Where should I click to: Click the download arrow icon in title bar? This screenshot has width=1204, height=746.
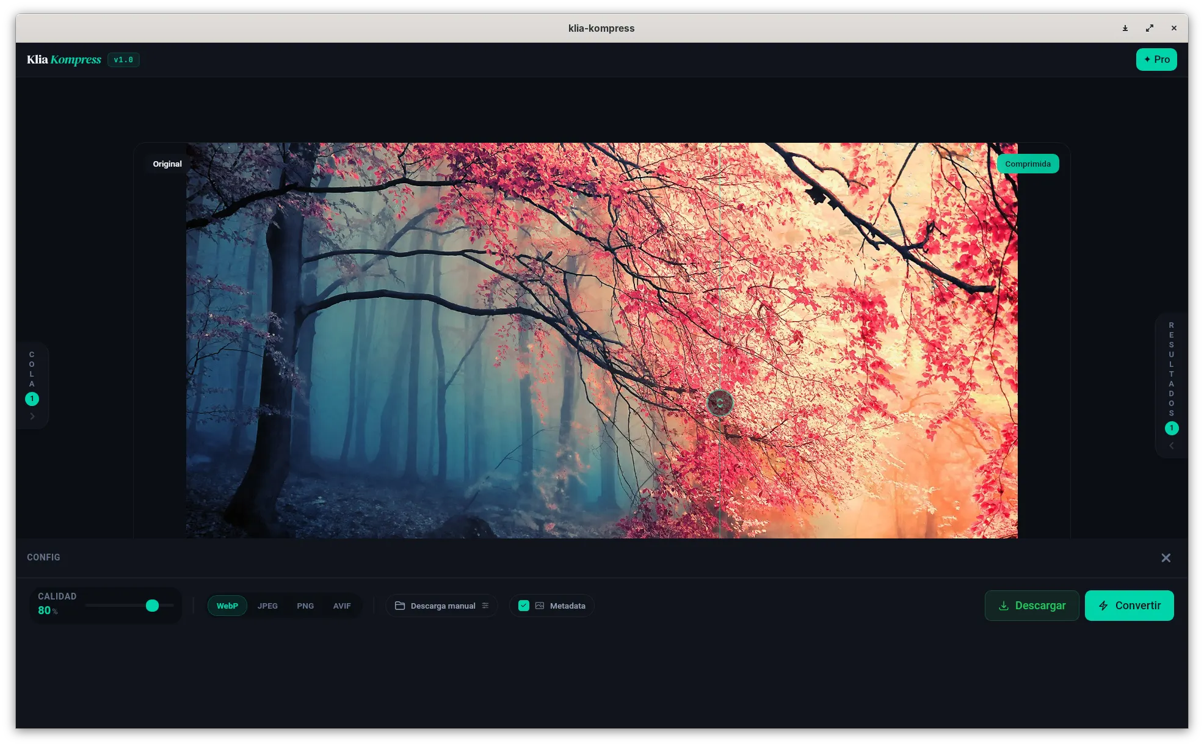(1125, 28)
